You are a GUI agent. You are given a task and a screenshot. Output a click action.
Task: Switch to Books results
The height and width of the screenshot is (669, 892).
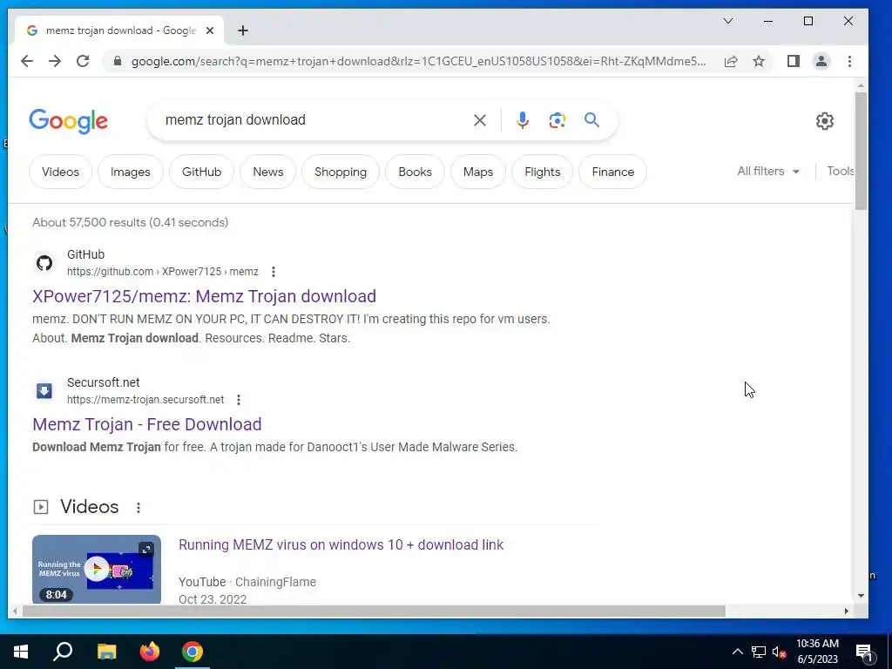pos(415,172)
